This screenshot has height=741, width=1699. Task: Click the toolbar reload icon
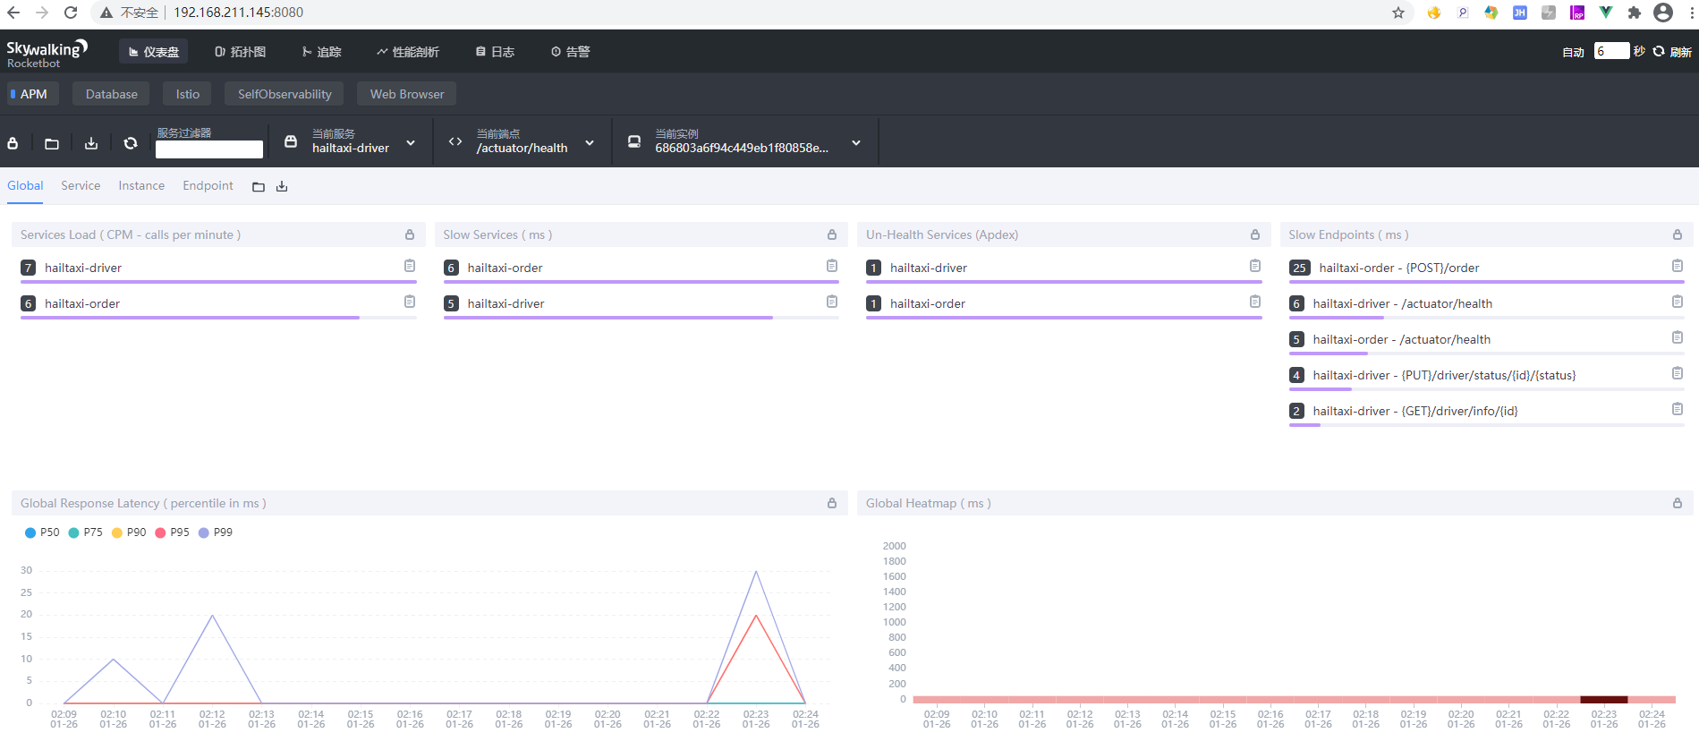(x=131, y=143)
